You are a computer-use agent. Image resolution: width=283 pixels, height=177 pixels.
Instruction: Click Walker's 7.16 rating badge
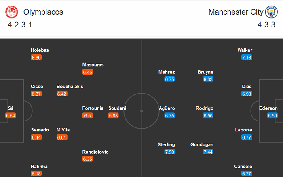[x=247, y=58]
